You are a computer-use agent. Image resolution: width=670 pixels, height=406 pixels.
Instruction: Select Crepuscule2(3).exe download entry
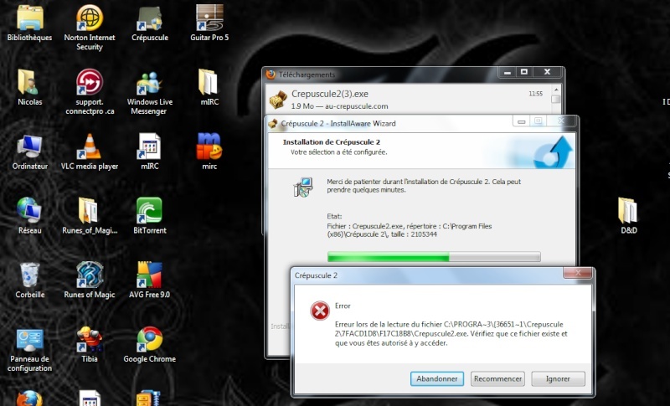pos(409,100)
